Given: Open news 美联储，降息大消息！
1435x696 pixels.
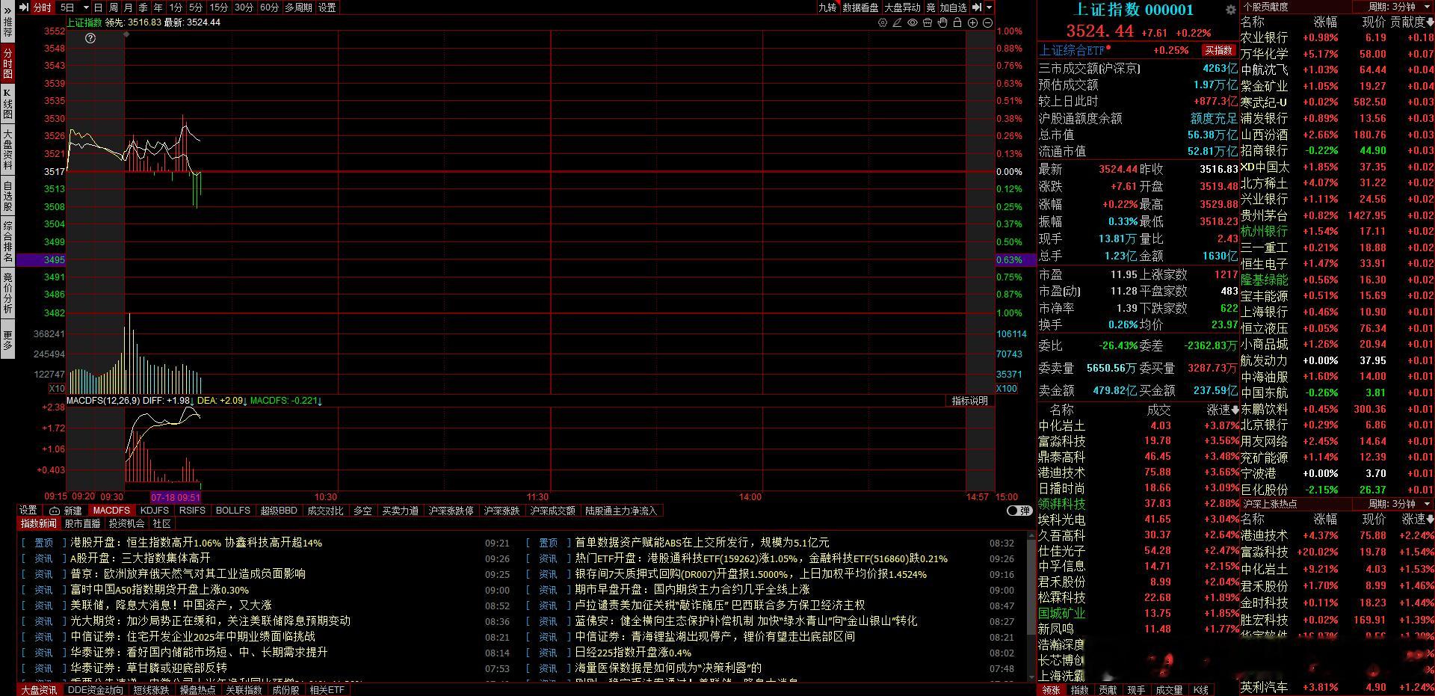Looking at the screenshot, I should point(171,606).
